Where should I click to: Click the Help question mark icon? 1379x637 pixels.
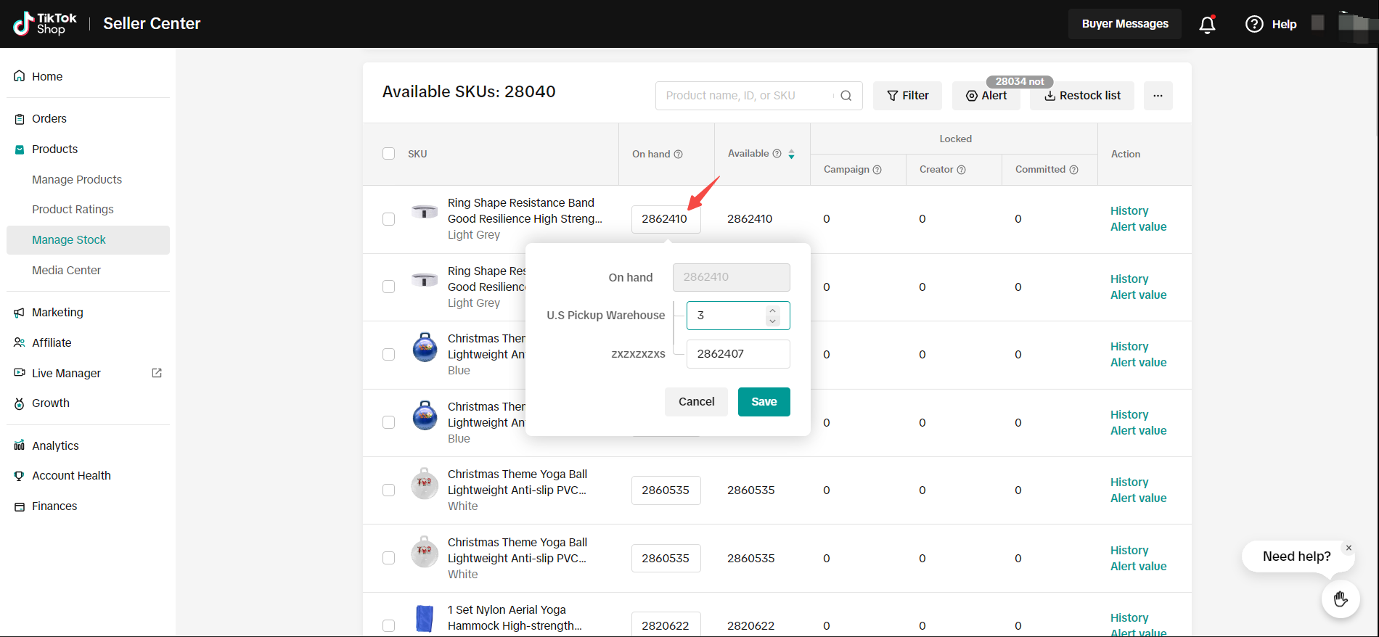1254,24
